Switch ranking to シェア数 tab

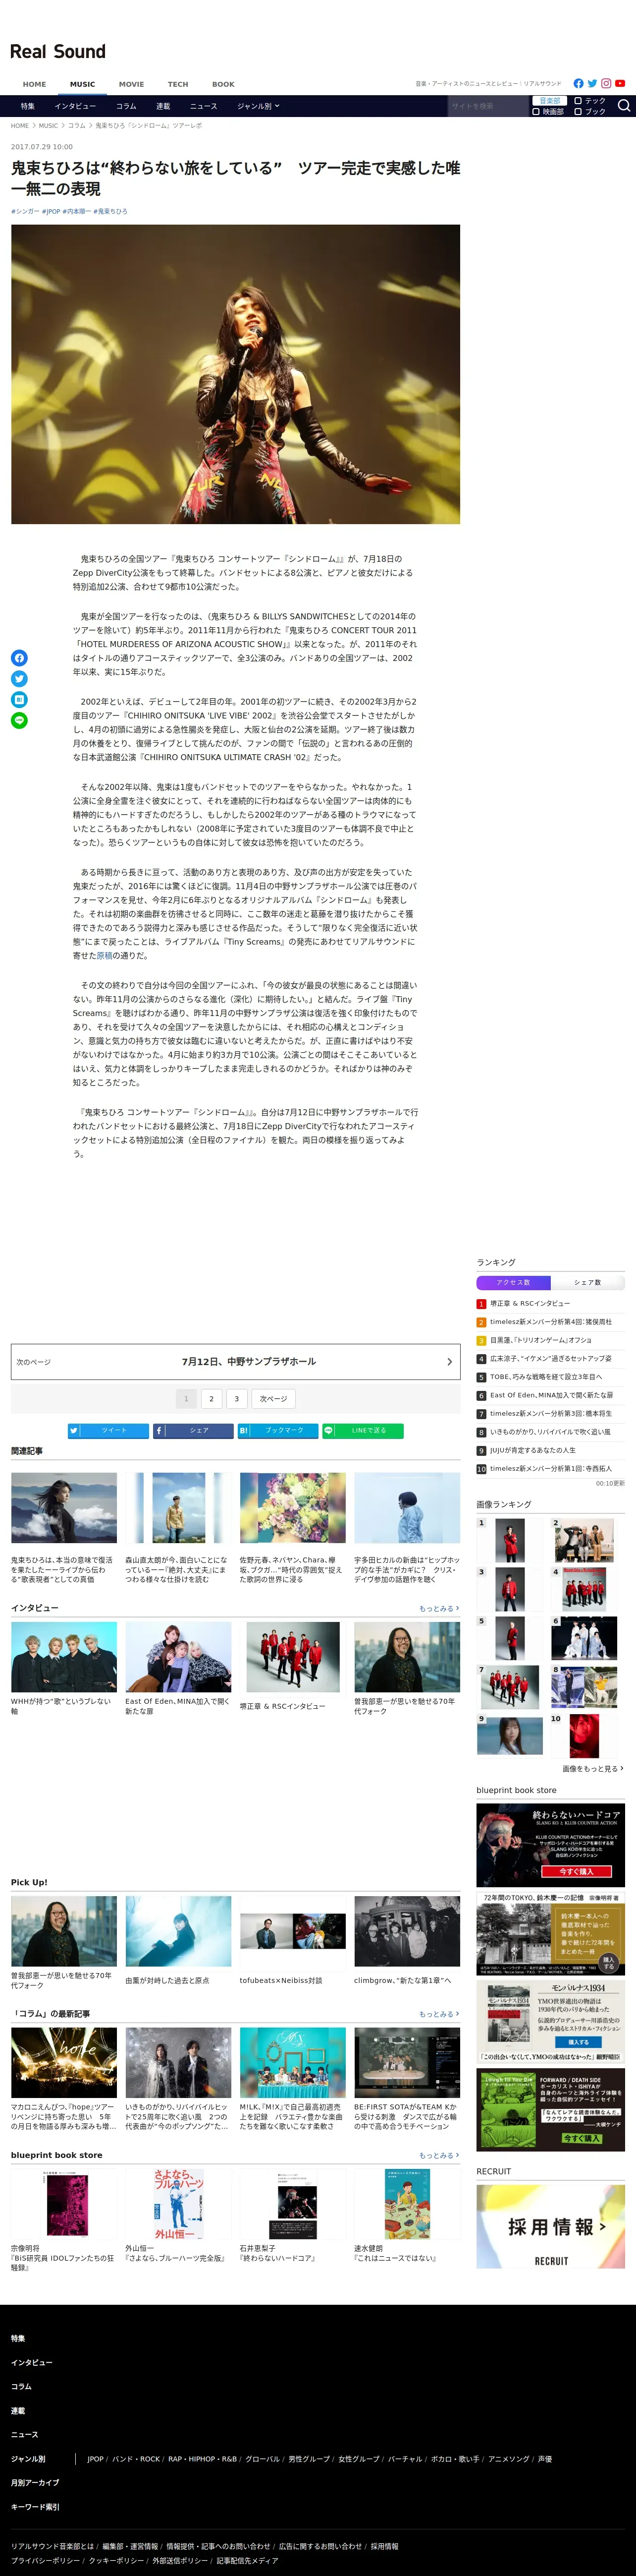click(587, 1283)
